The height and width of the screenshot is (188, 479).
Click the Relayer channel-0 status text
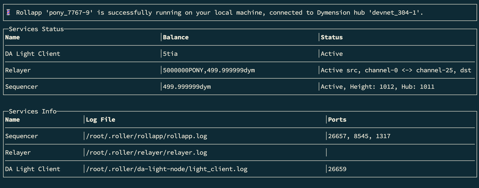pyautogui.click(x=396, y=70)
